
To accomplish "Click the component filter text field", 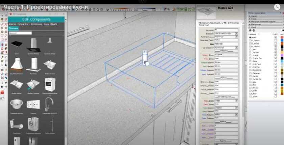I will (x=20, y=33).
